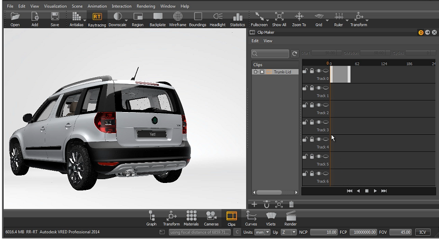The height and width of the screenshot is (239, 439).
Task: Open the Units mm dropdown
Action: (262, 232)
